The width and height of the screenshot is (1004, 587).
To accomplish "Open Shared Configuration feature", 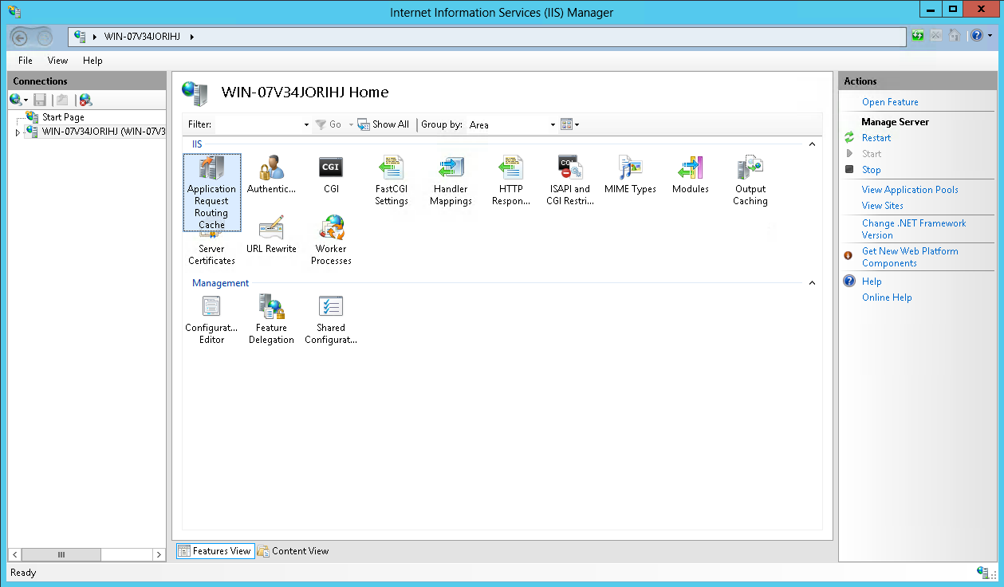I will coord(331,319).
